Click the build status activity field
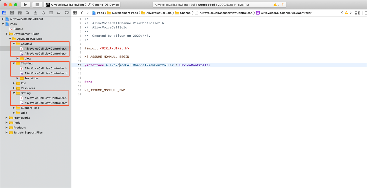The height and width of the screenshot is (188, 367). (x=220, y=5)
